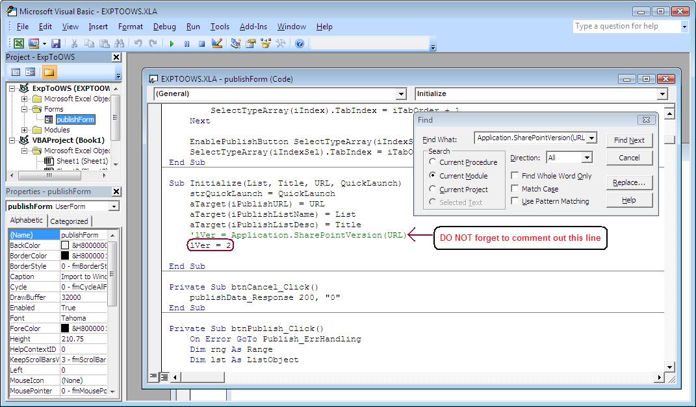Click the Undo arrow icon
696x407 pixels.
click(x=138, y=43)
